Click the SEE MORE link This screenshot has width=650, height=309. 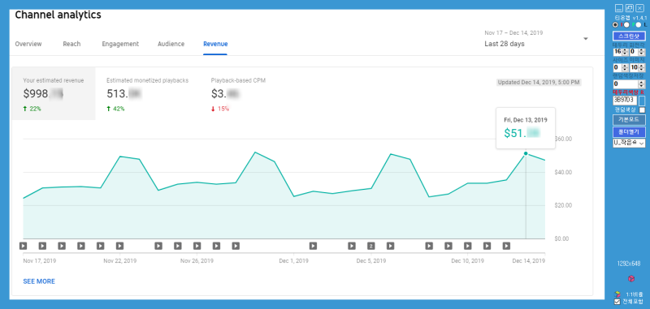pyautogui.click(x=39, y=281)
